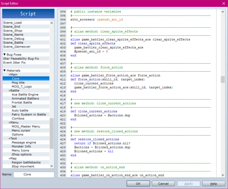Collapse the Materials section triangle
This screenshot has height=189, width=228.
point(4,70)
